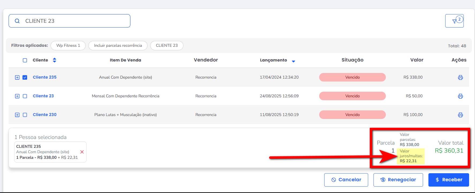The width and height of the screenshot is (475, 193).
Task: Print the Cliente 23 installment
Action: [460, 96]
